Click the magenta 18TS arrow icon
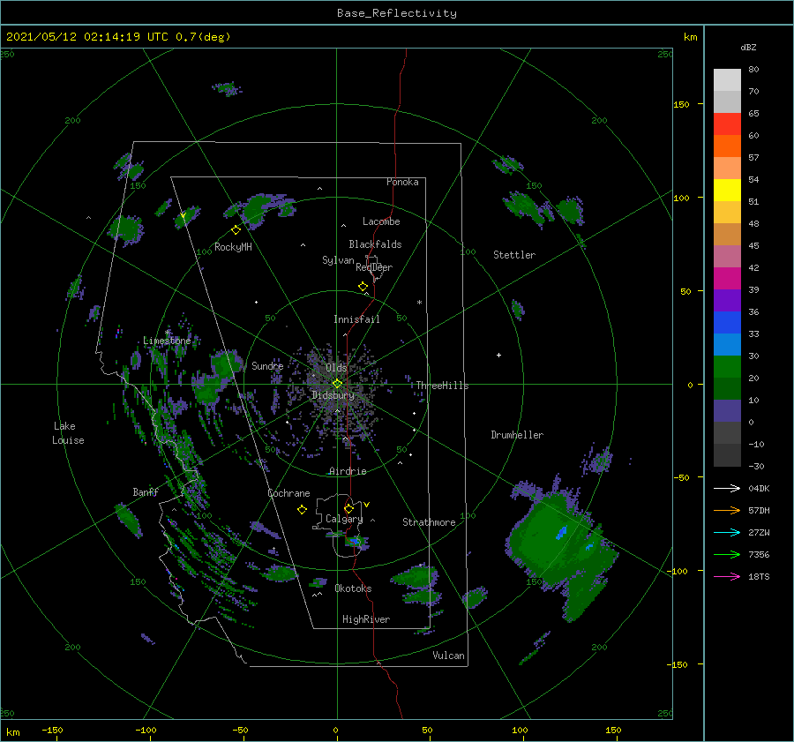This screenshot has height=742, width=794. [x=727, y=576]
